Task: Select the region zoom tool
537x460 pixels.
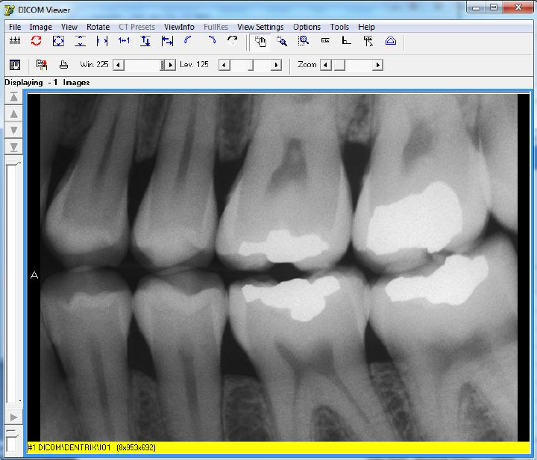Action: (304, 41)
